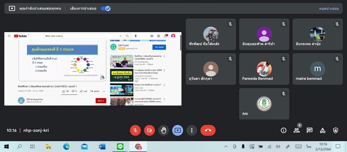This screenshot has width=347, height=152.
Task: Turn on the camera
Action: [149, 130]
